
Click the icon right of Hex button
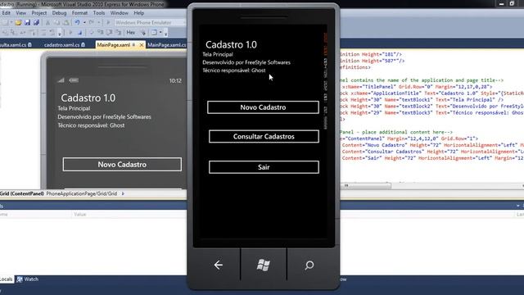pyautogui.click(x=144, y=33)
